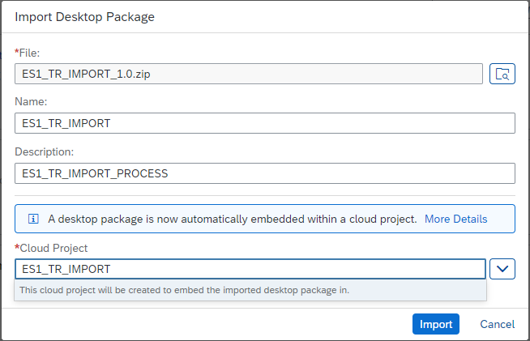
Task: Confirm with the Import button
Action: coord(436,324)
